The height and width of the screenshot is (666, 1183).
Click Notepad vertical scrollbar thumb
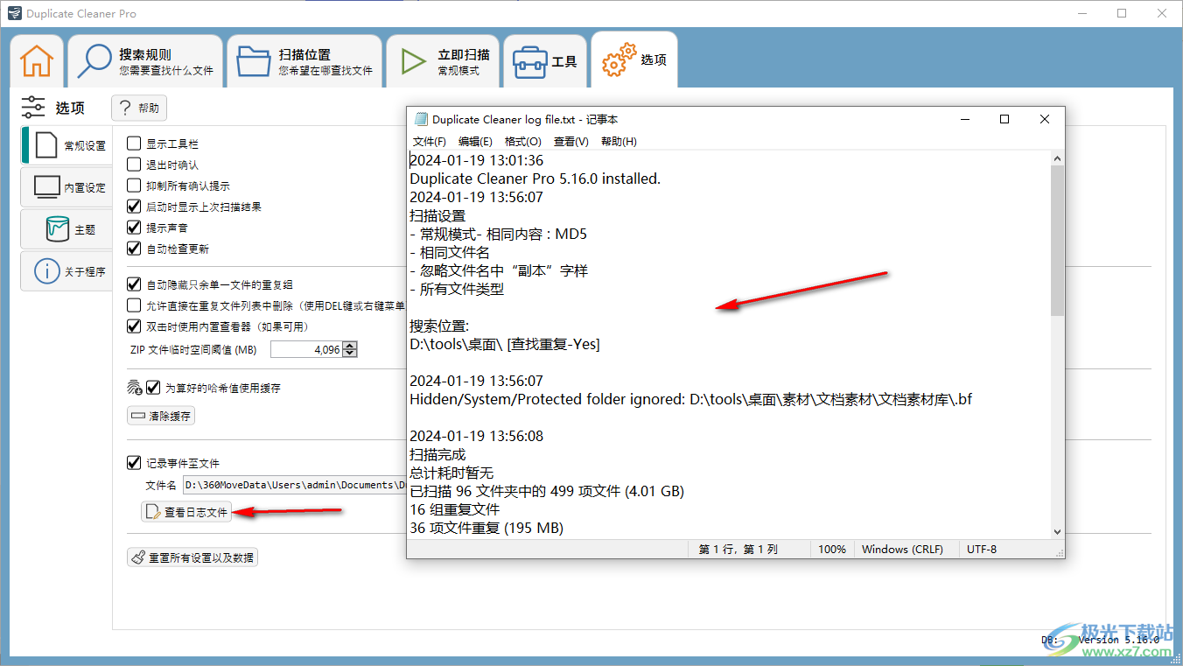click(x=1057, y=240)
